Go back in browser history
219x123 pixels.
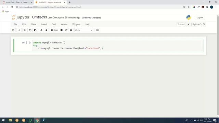(3, 7)
